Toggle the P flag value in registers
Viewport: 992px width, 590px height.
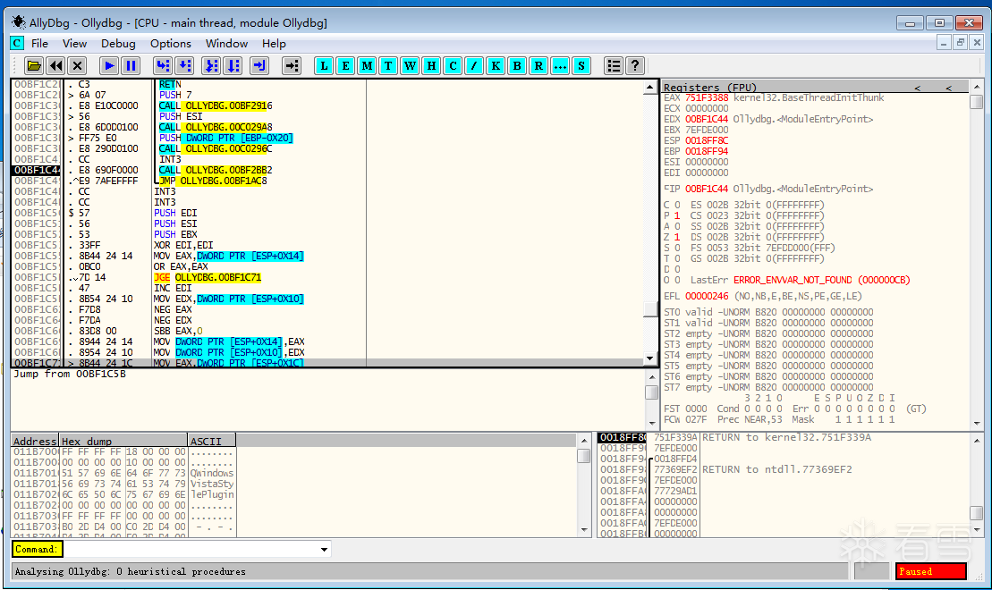pyautogui.click(x=677, y=215)
